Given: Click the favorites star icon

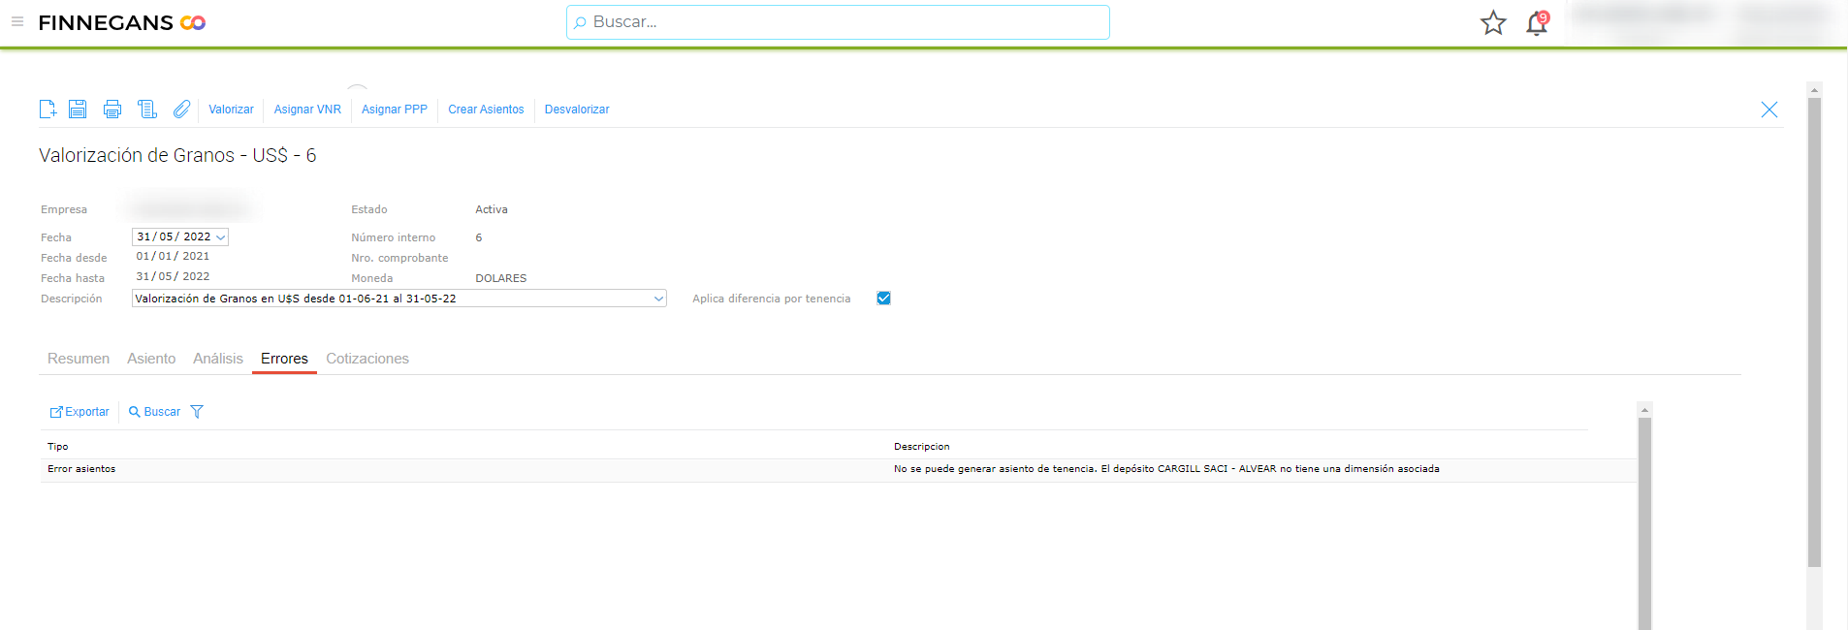Looking at the screenshot, I should click(1493, 22).
